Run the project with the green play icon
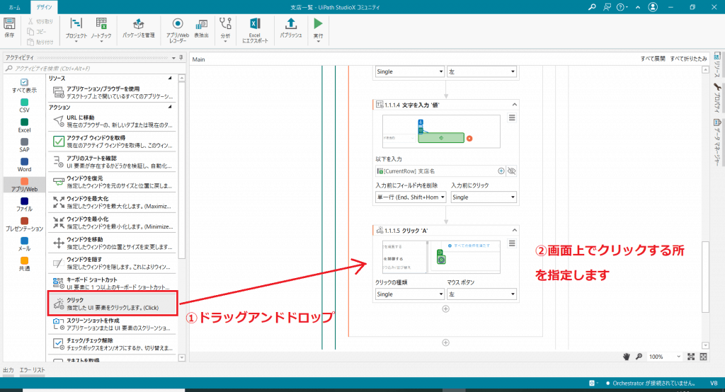 click(318, 27)
